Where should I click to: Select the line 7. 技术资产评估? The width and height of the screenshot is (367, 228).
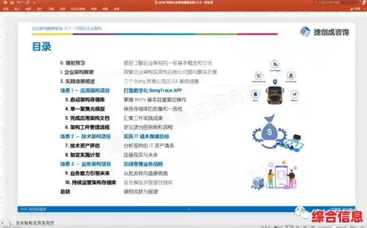click(82, 146)
